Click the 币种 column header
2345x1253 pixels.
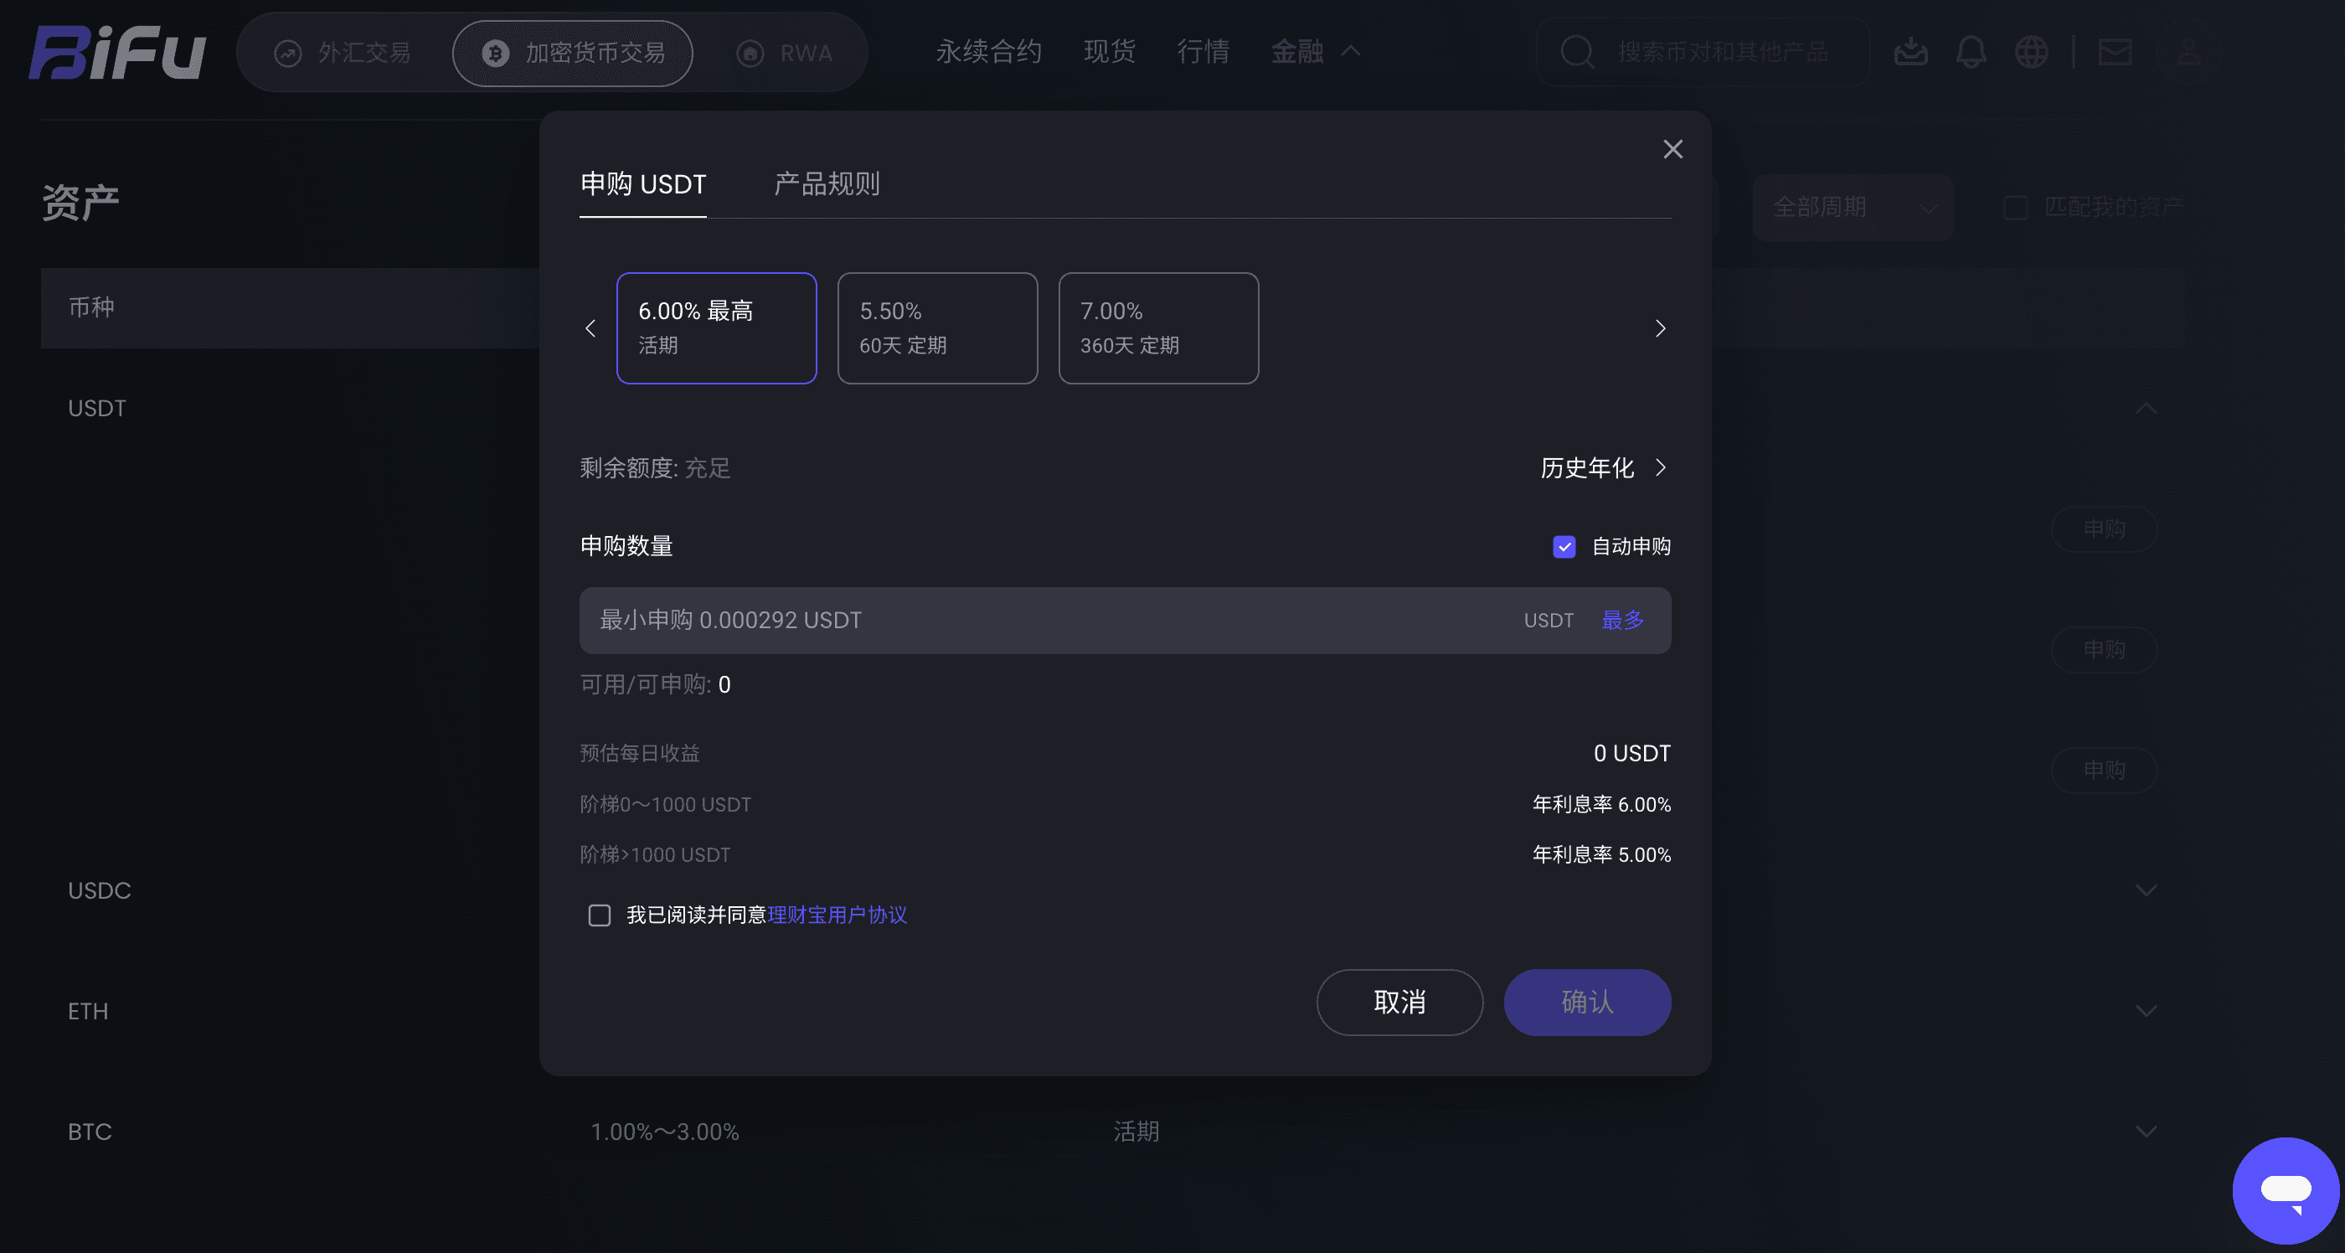coord(91,307)
